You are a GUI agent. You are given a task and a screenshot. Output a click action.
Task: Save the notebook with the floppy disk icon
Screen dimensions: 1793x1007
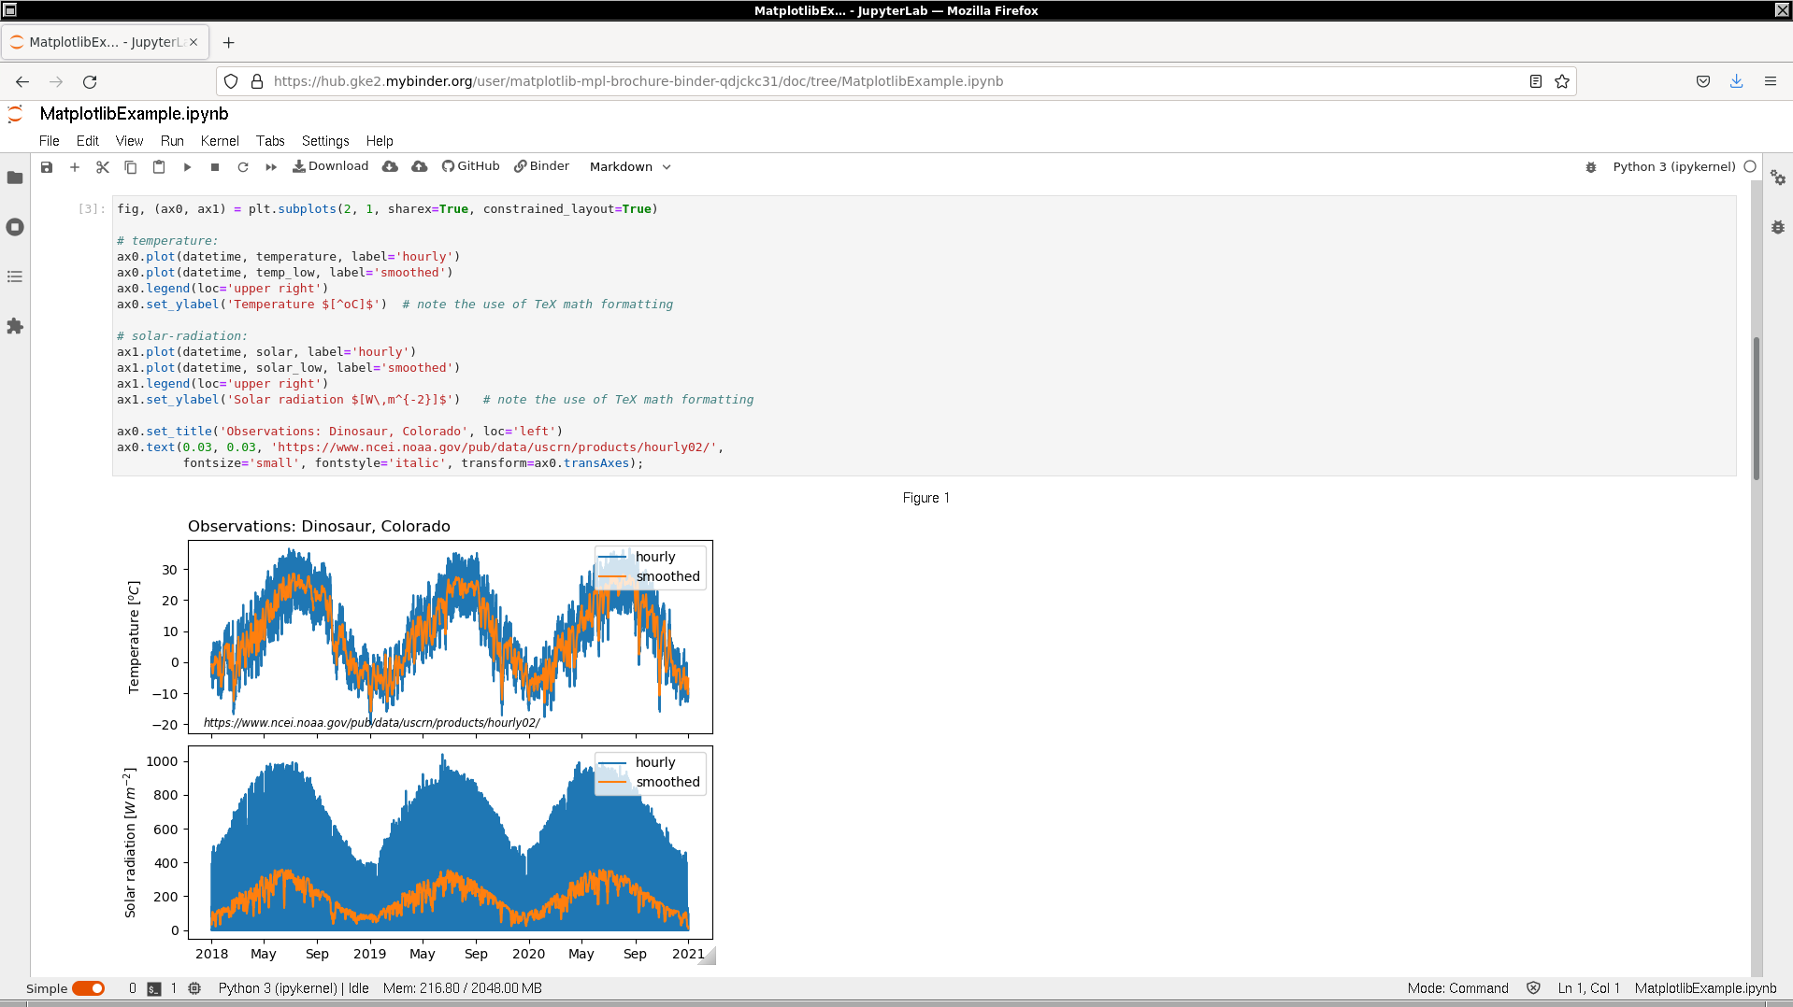[47, 167]
